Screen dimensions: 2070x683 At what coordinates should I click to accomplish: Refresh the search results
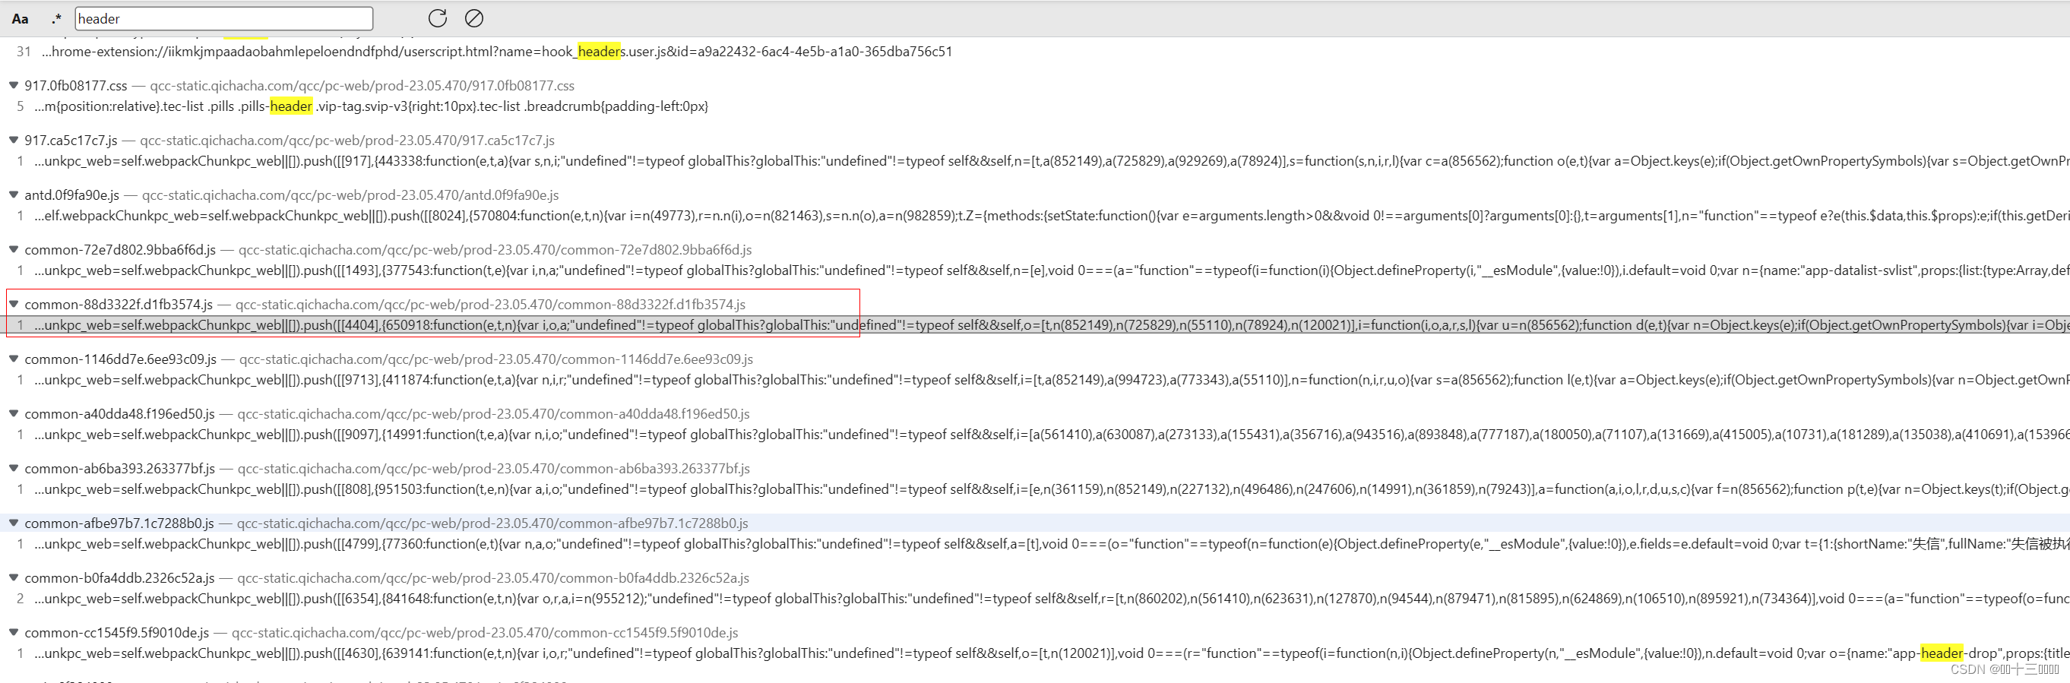click(437, 18)
